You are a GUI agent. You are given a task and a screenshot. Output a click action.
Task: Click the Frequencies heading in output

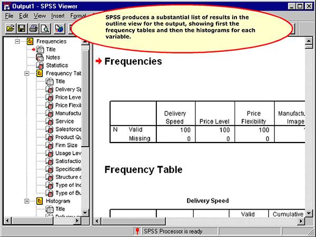tap(133, 61)
